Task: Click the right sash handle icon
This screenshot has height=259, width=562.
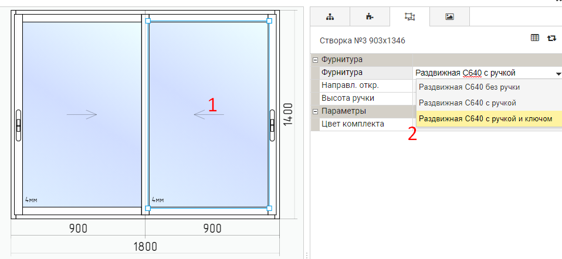Action: click(272, 125)
